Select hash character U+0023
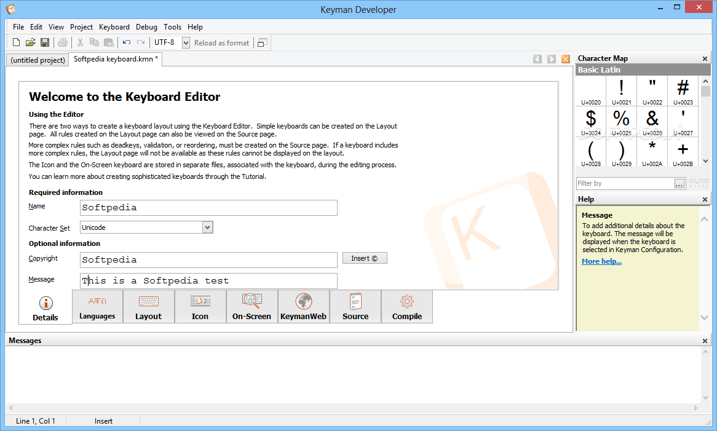 click(x=683, y=91)
